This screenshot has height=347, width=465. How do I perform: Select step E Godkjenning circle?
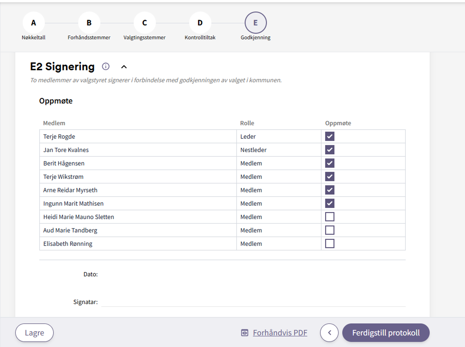[255, 23]
